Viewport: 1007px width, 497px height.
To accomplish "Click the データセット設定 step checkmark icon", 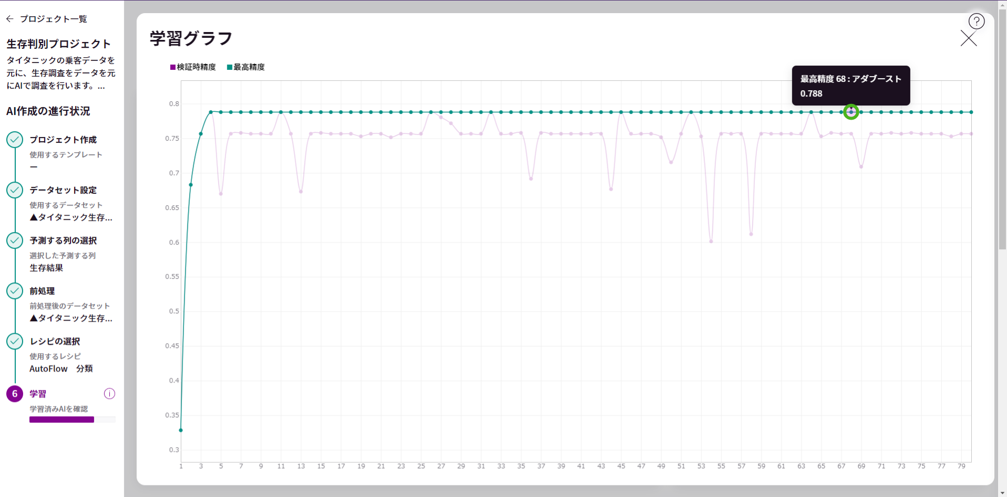I will point(15,190).
